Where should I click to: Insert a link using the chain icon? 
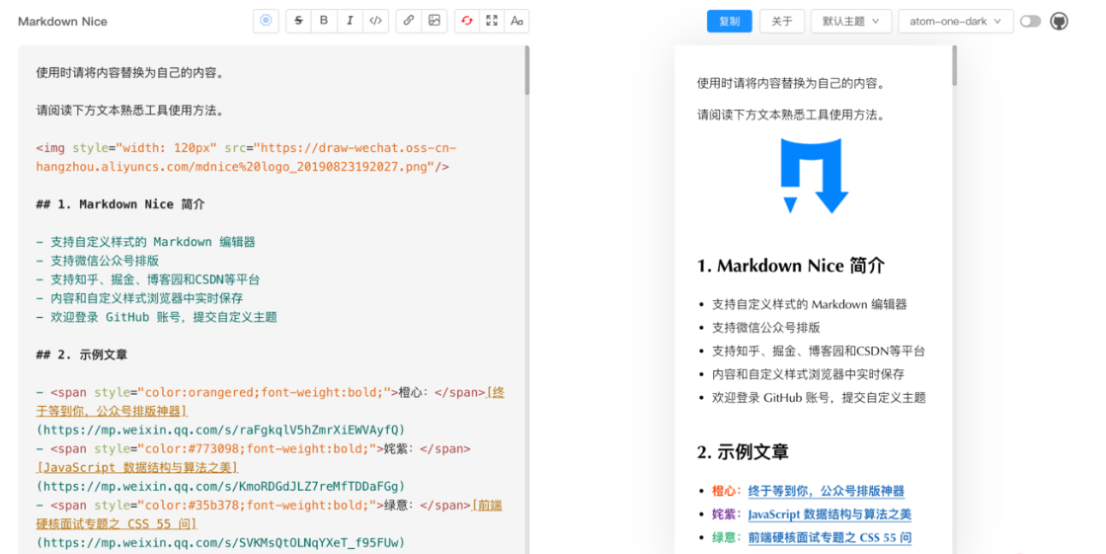[x=409, y=21]
